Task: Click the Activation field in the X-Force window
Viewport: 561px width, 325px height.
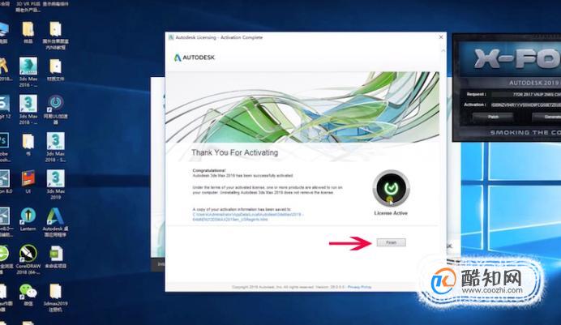Action: (526, 105)
